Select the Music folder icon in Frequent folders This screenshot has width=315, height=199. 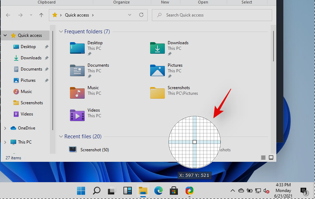77,93
